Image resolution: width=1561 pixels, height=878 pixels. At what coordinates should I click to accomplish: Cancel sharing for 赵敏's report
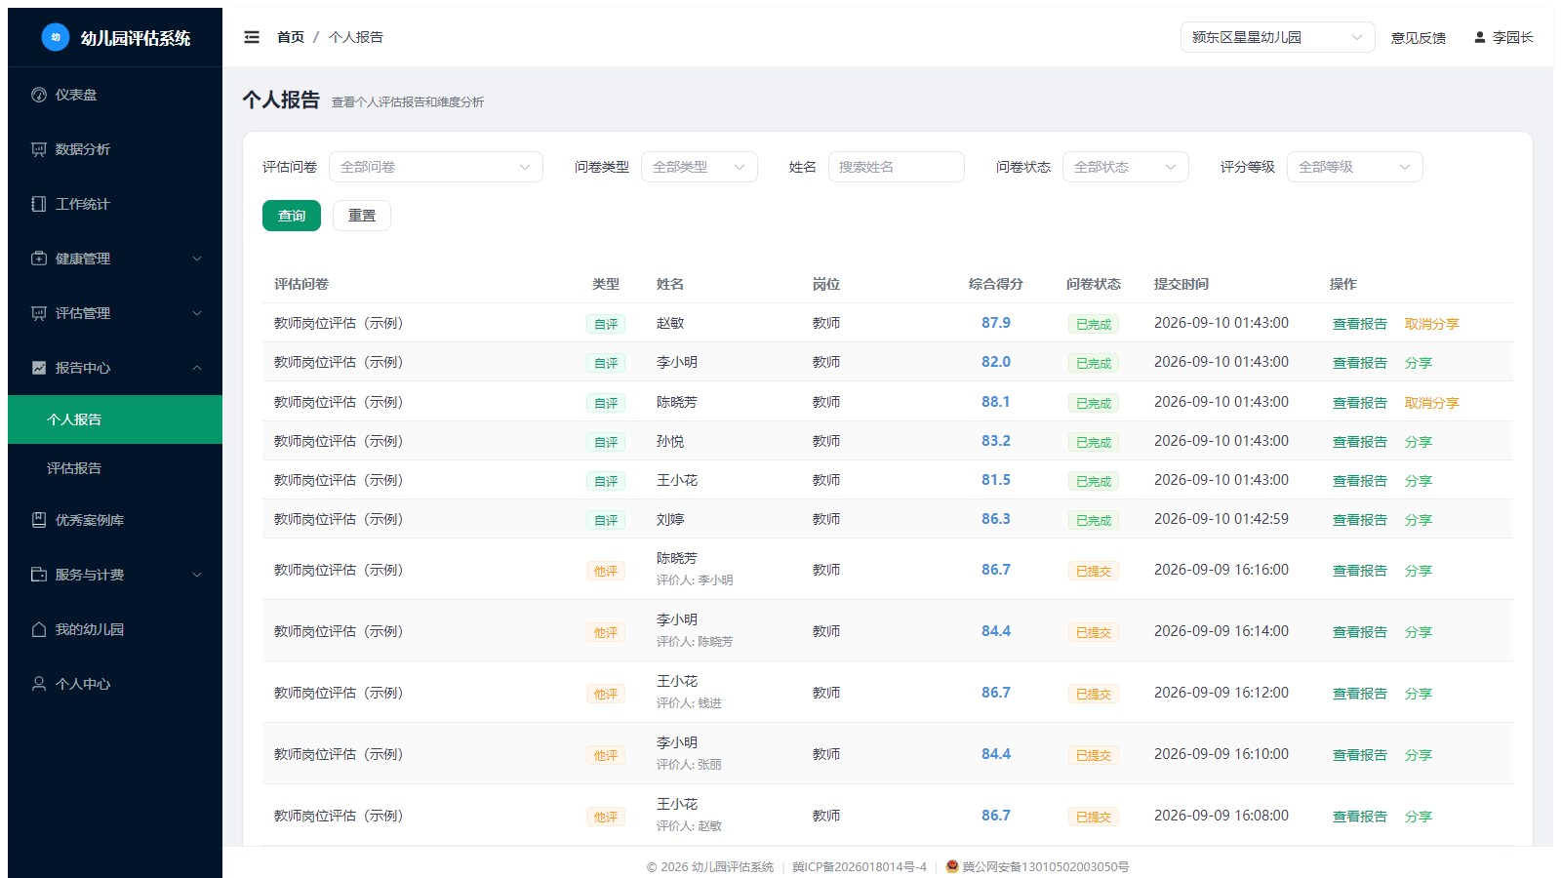(x=1432, y=324)
